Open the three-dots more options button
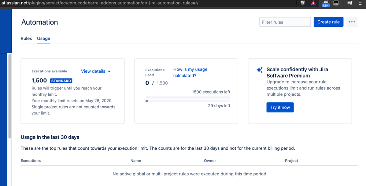 (x=352, y=22)
